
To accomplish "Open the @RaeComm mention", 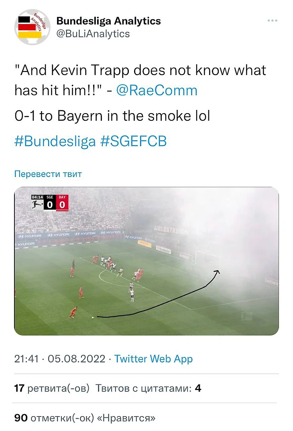I will (x=157, y=90).
